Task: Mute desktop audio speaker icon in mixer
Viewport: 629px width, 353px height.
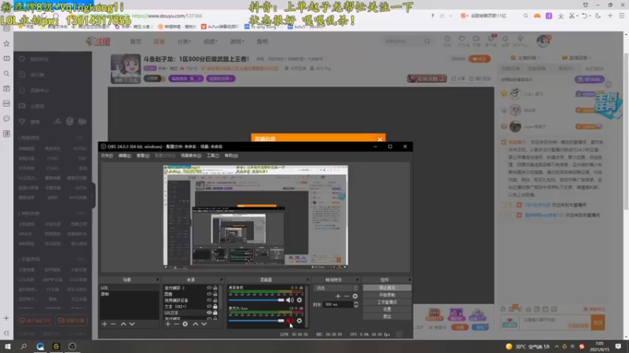Action: pos(289,300)
